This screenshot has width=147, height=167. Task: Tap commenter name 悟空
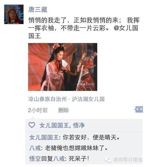[35, 159]
